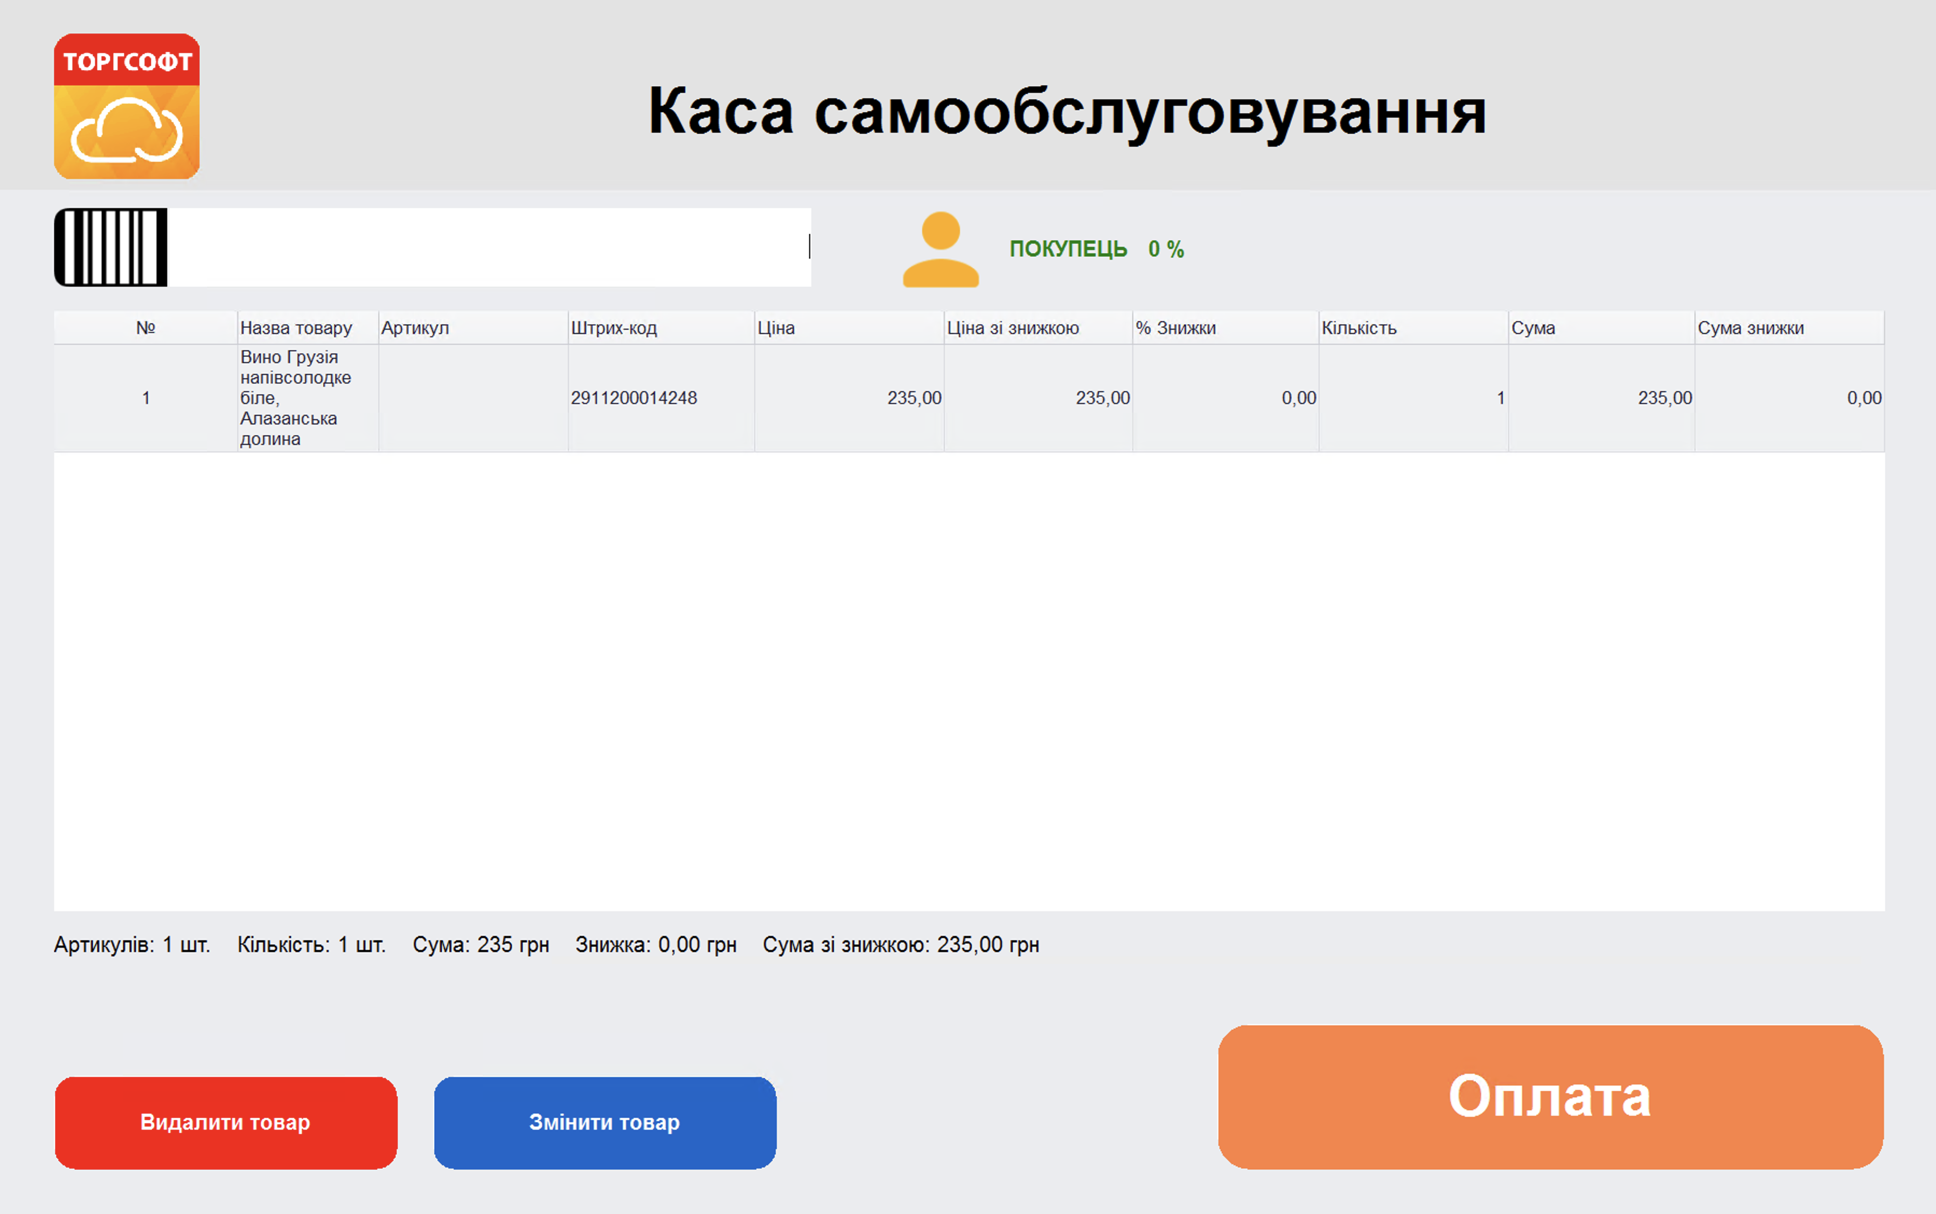1936x1214 pixels.
Task: Click the Сума зі знижкою total text
Action: click(x=900, y=945)
